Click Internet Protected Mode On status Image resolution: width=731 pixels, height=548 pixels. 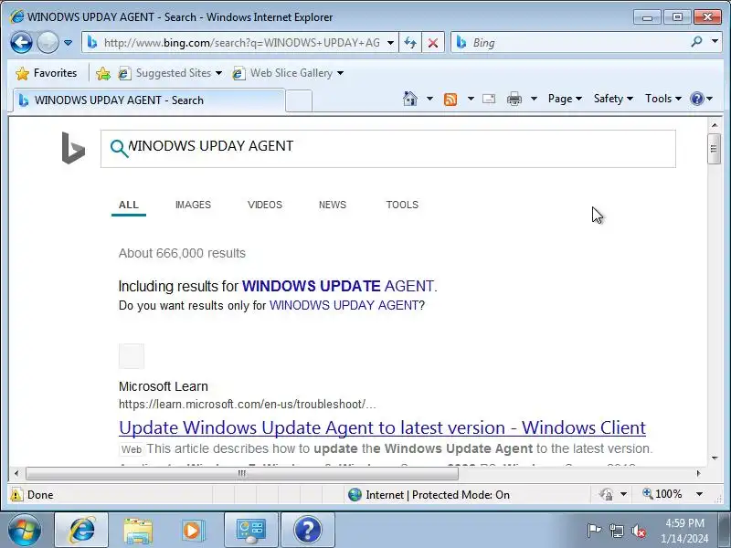pyautogui.click(x=429, y=494)
